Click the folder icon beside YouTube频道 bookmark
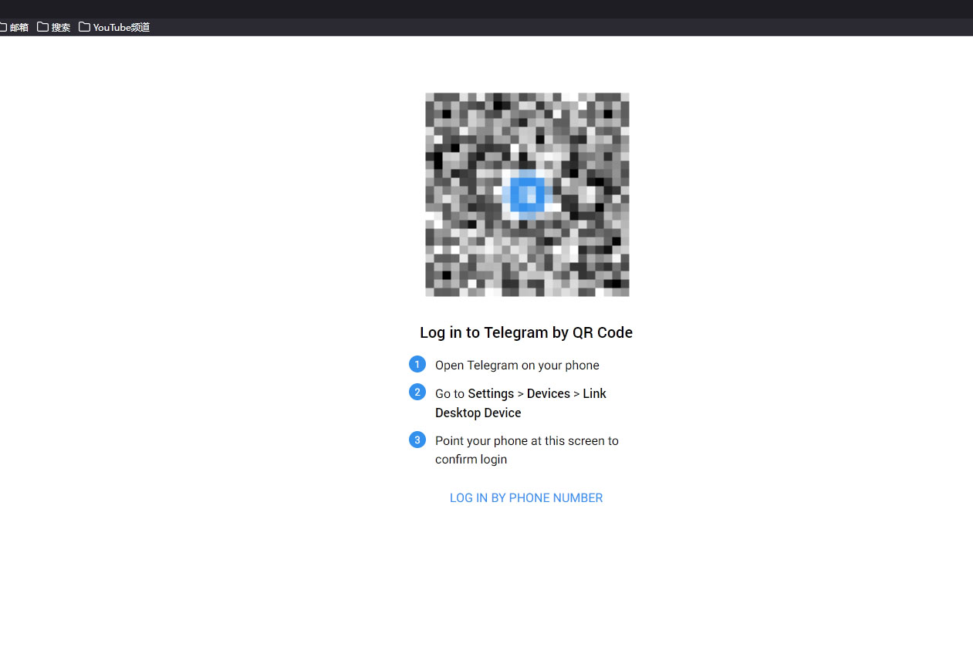The image size is (973, 664). pyautogui.click(x=84, y=27)
